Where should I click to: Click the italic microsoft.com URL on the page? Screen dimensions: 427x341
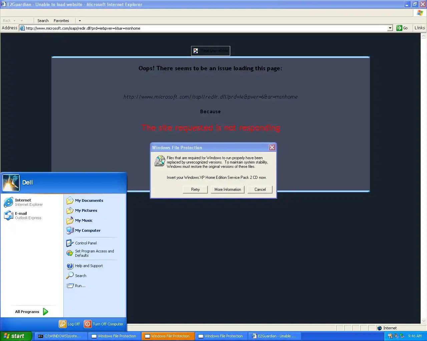[x=210, y=97]
